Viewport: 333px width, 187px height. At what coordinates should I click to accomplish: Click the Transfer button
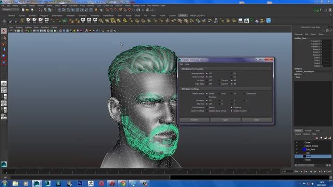pos(194,120)
